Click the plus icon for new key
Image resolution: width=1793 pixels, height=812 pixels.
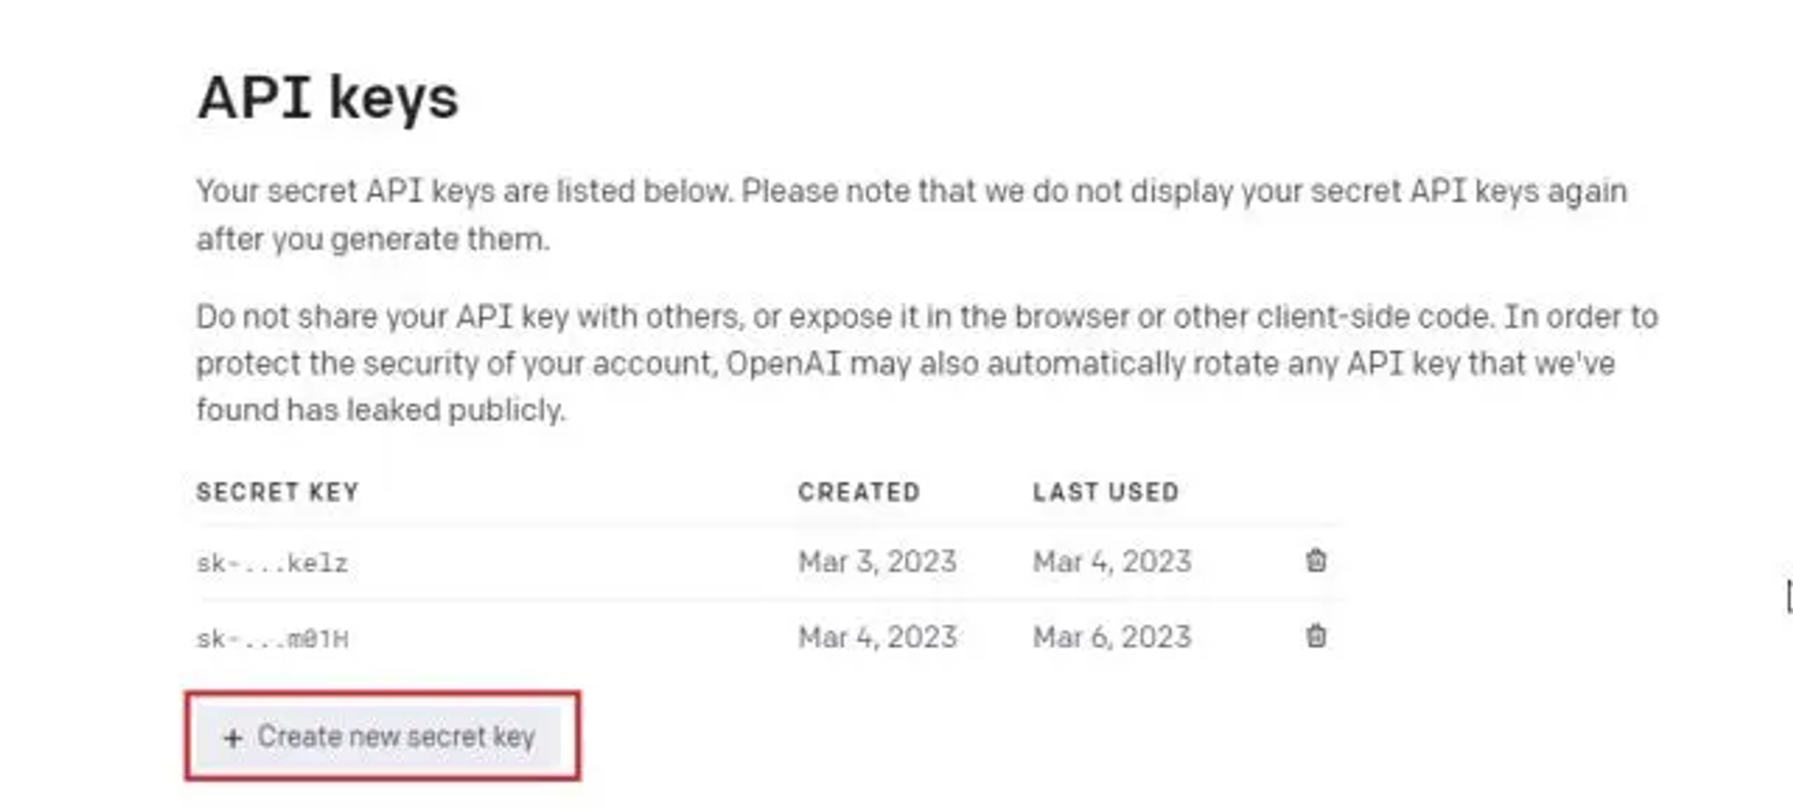pyautogui.click(x=233, y=738)
